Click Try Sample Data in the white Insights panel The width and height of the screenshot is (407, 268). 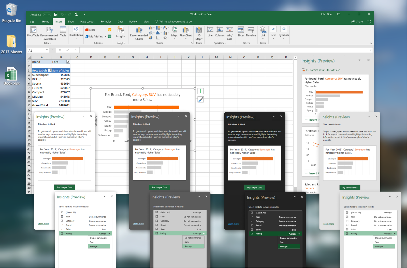tap(64, 187)
